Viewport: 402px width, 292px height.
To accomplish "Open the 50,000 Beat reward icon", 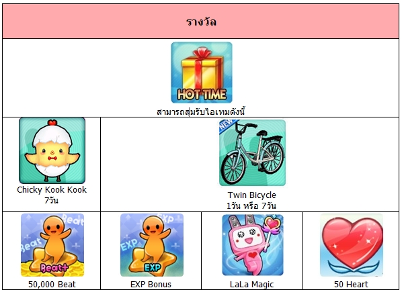I will 52,245.
